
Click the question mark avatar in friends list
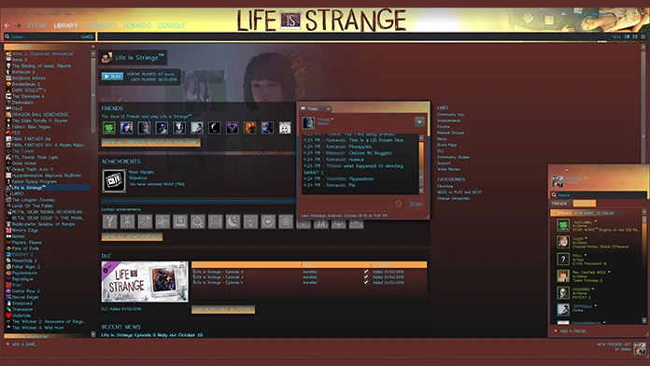pyautogui.click(x=563, y=259)
